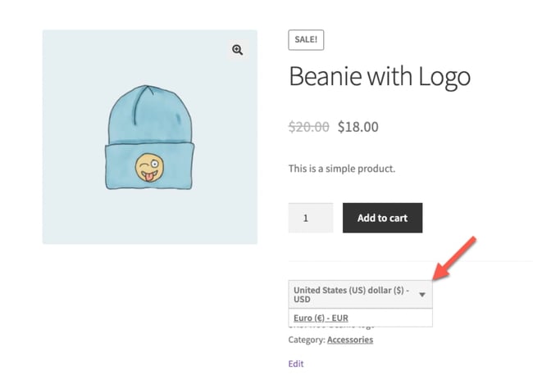Viewport: 533px width, 379px height.
Task: Click the Category label text
Action: click(306, 340)
